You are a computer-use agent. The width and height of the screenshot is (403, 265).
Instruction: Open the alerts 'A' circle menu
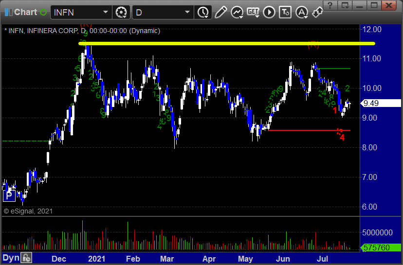(x=301, y=12)
